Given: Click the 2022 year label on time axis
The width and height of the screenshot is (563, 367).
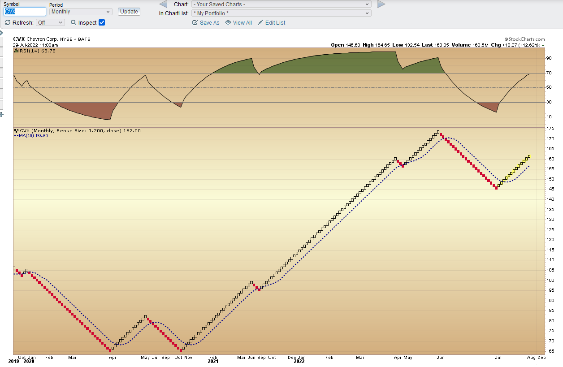Looking at the screenshot, I should (299, 361).
